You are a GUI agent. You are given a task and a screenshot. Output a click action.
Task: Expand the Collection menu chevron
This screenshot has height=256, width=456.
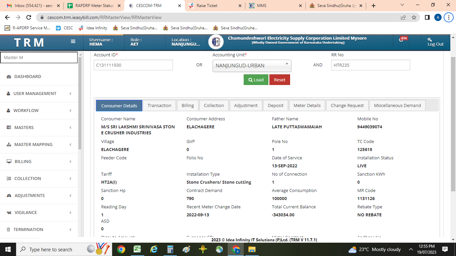[x=70, y=179]
